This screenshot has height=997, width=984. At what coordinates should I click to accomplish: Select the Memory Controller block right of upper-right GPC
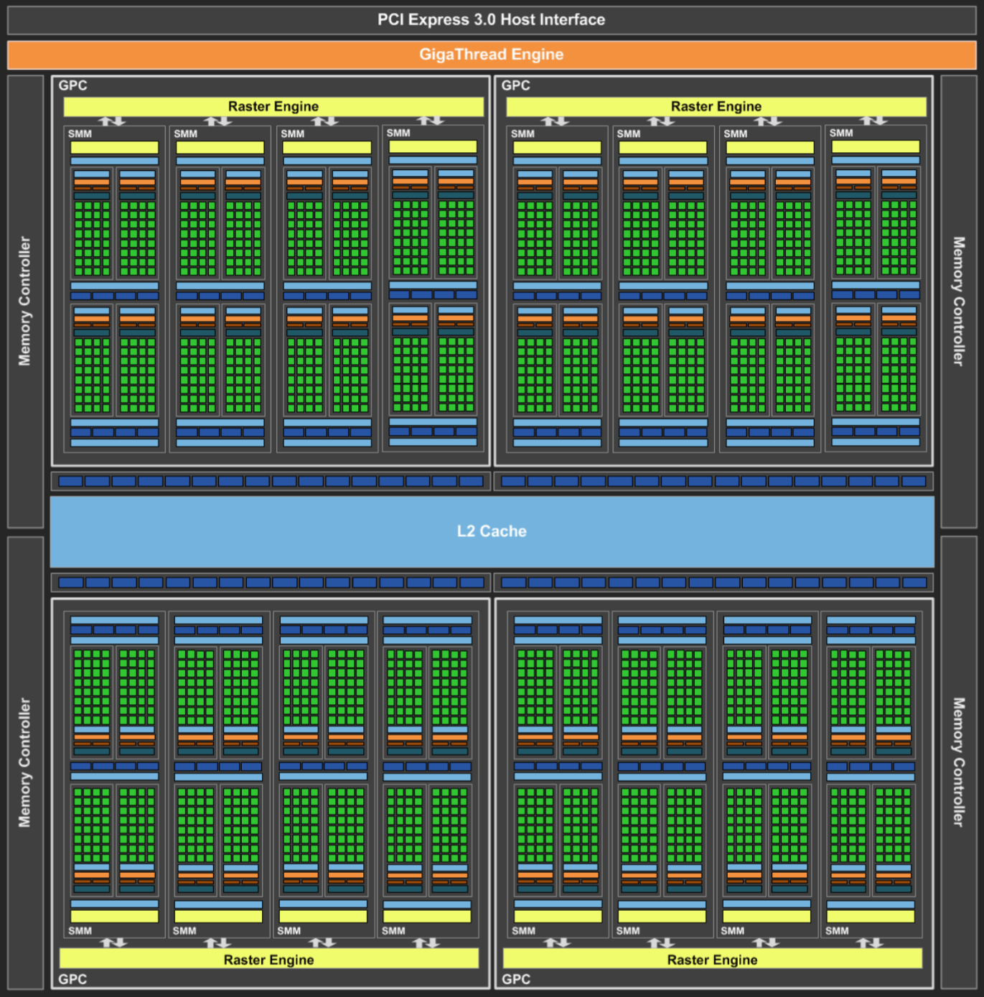tap(959, 301)
